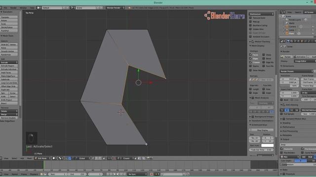
Task: Click the OpenGL render image icon
Action: click(148, 158)
